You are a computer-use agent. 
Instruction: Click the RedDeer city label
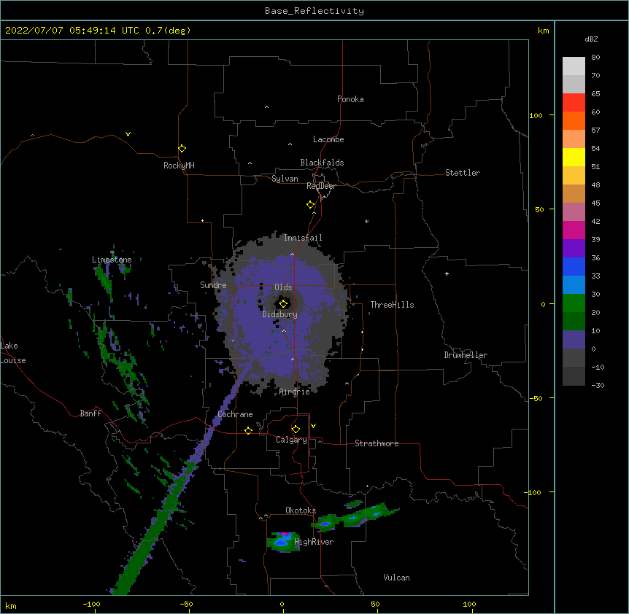(x=321, y=186)
